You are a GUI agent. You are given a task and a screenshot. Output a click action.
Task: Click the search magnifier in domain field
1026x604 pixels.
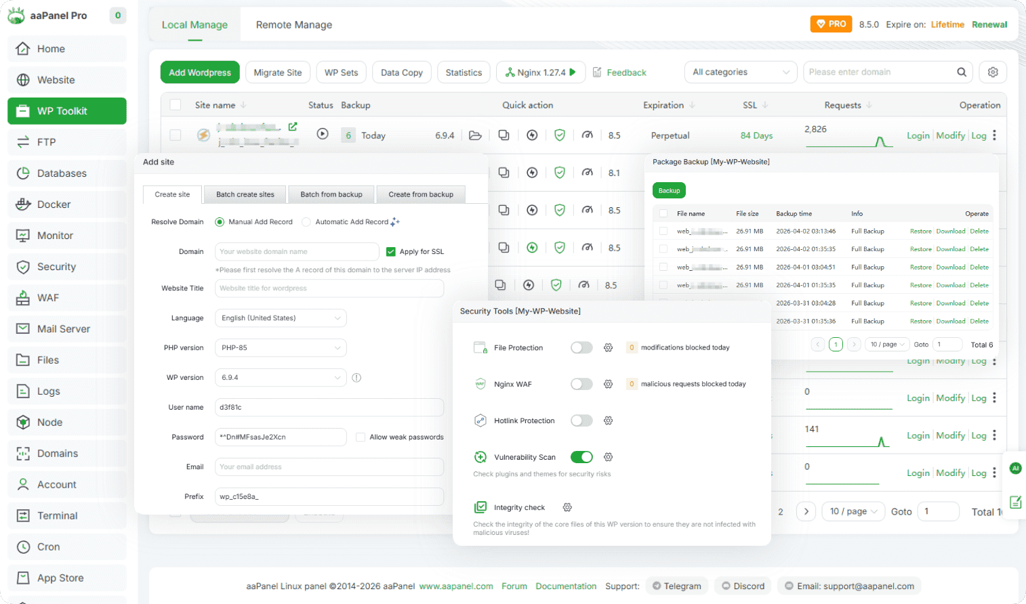click(x=961, y=72)
